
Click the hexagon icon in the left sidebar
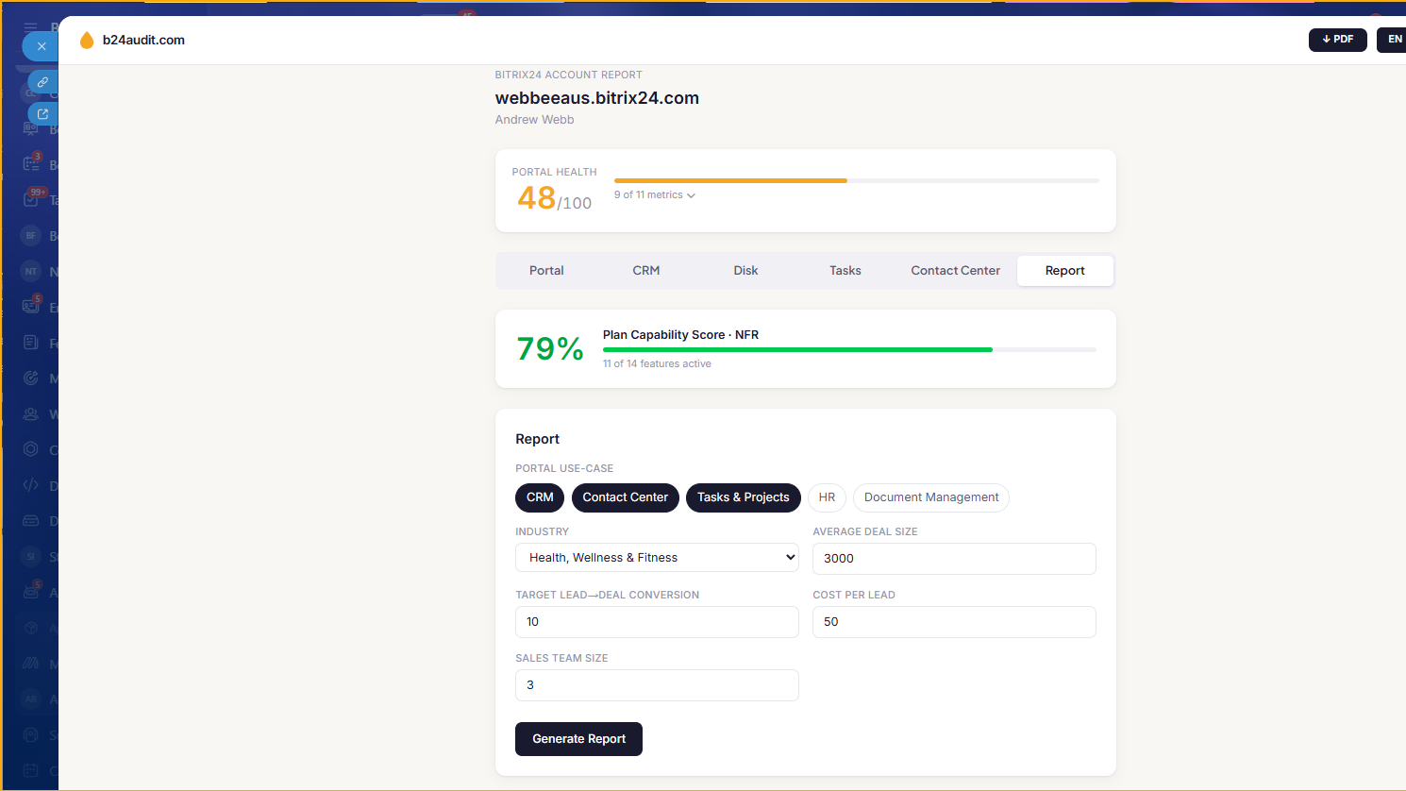(x=31, y=449)
